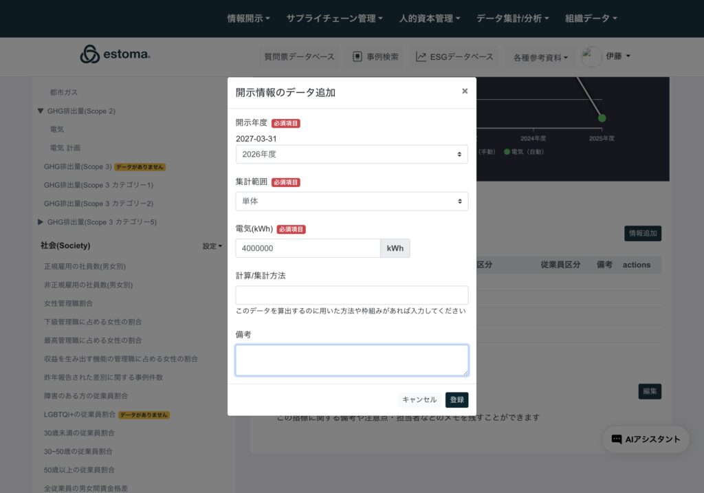Viewport: 704px width, 493px height.
Task: Click the 2025年度 green chart data point
Action: click(x=602, y=118)
